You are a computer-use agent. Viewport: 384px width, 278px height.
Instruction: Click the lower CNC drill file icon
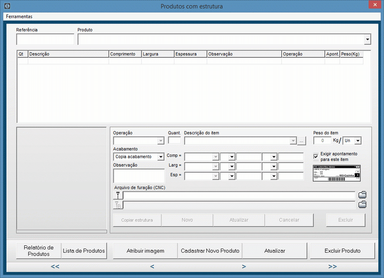click(x=118, y=205)
